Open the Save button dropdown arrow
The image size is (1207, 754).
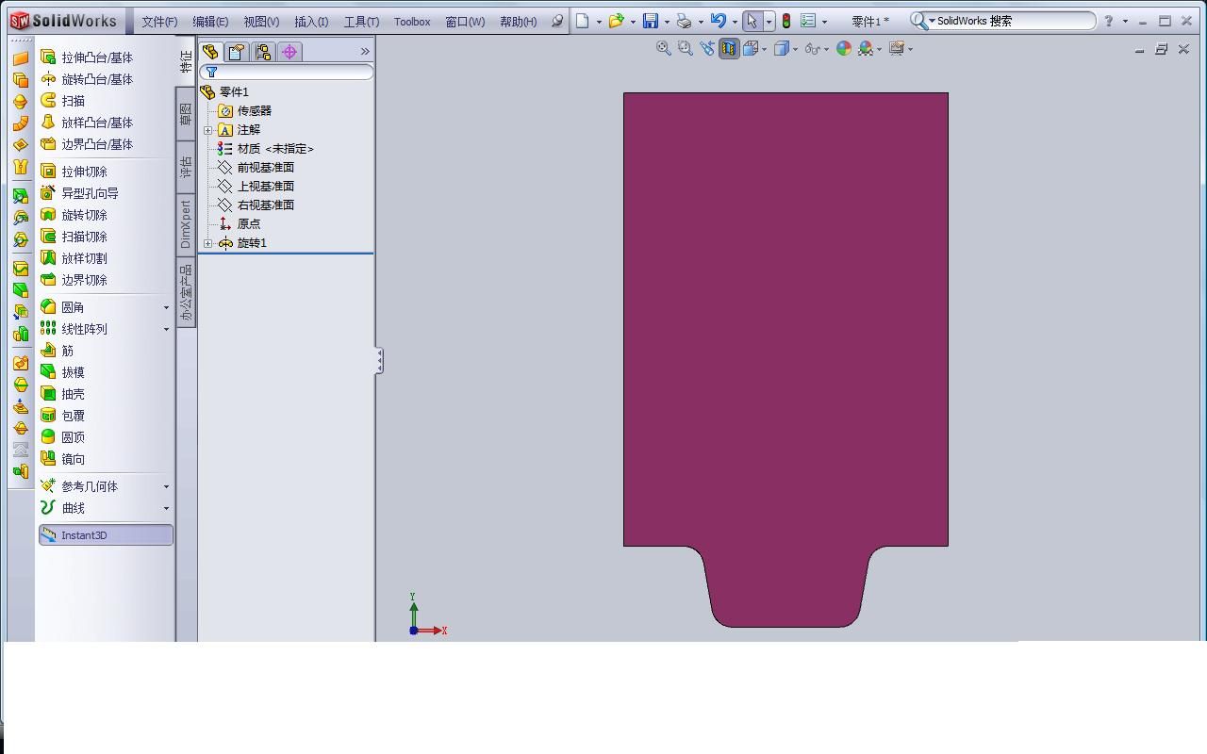(667, 21)
